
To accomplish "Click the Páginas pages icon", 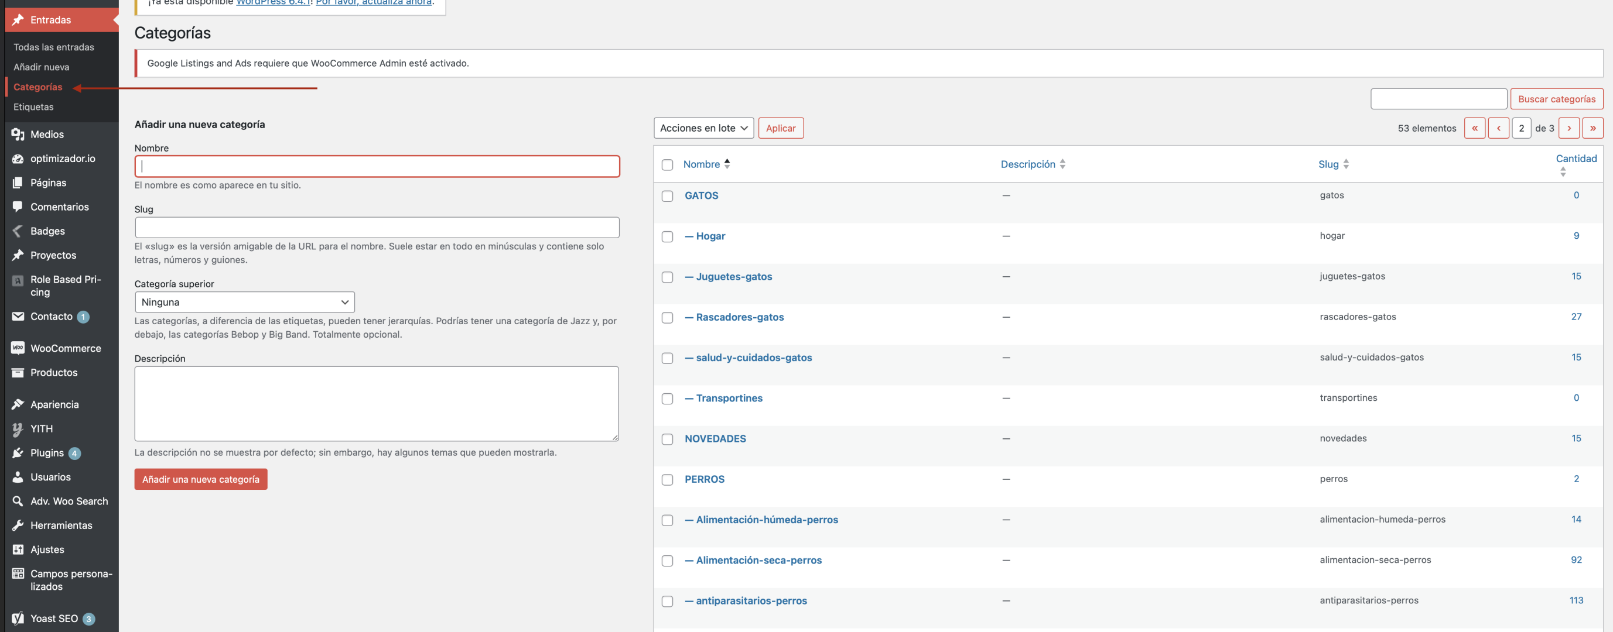I will point(18,183).
